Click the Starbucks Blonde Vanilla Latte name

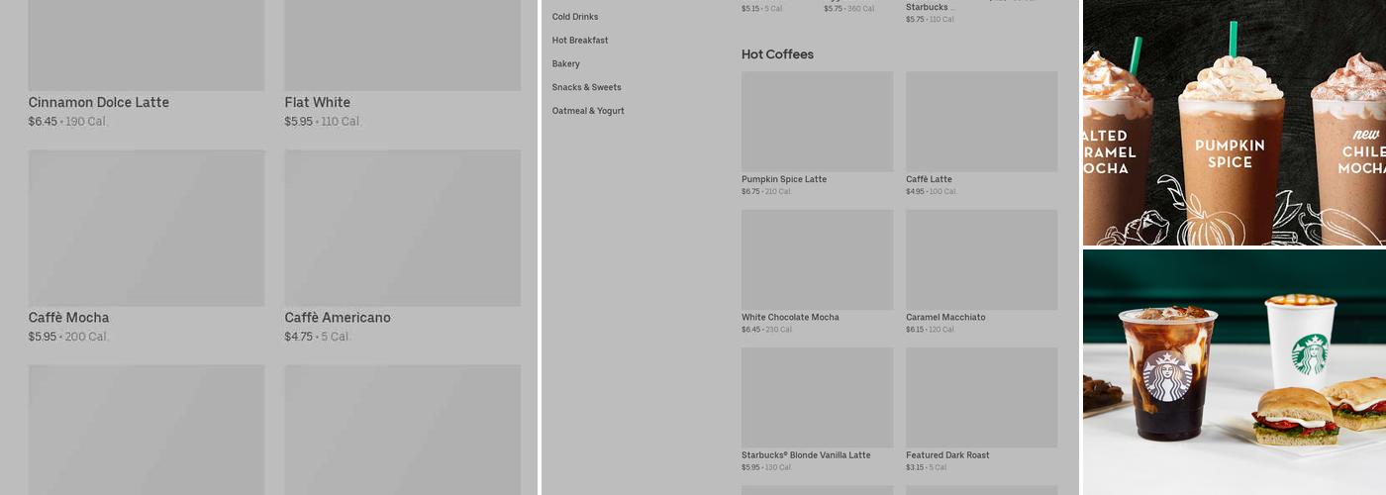[806, 455]
